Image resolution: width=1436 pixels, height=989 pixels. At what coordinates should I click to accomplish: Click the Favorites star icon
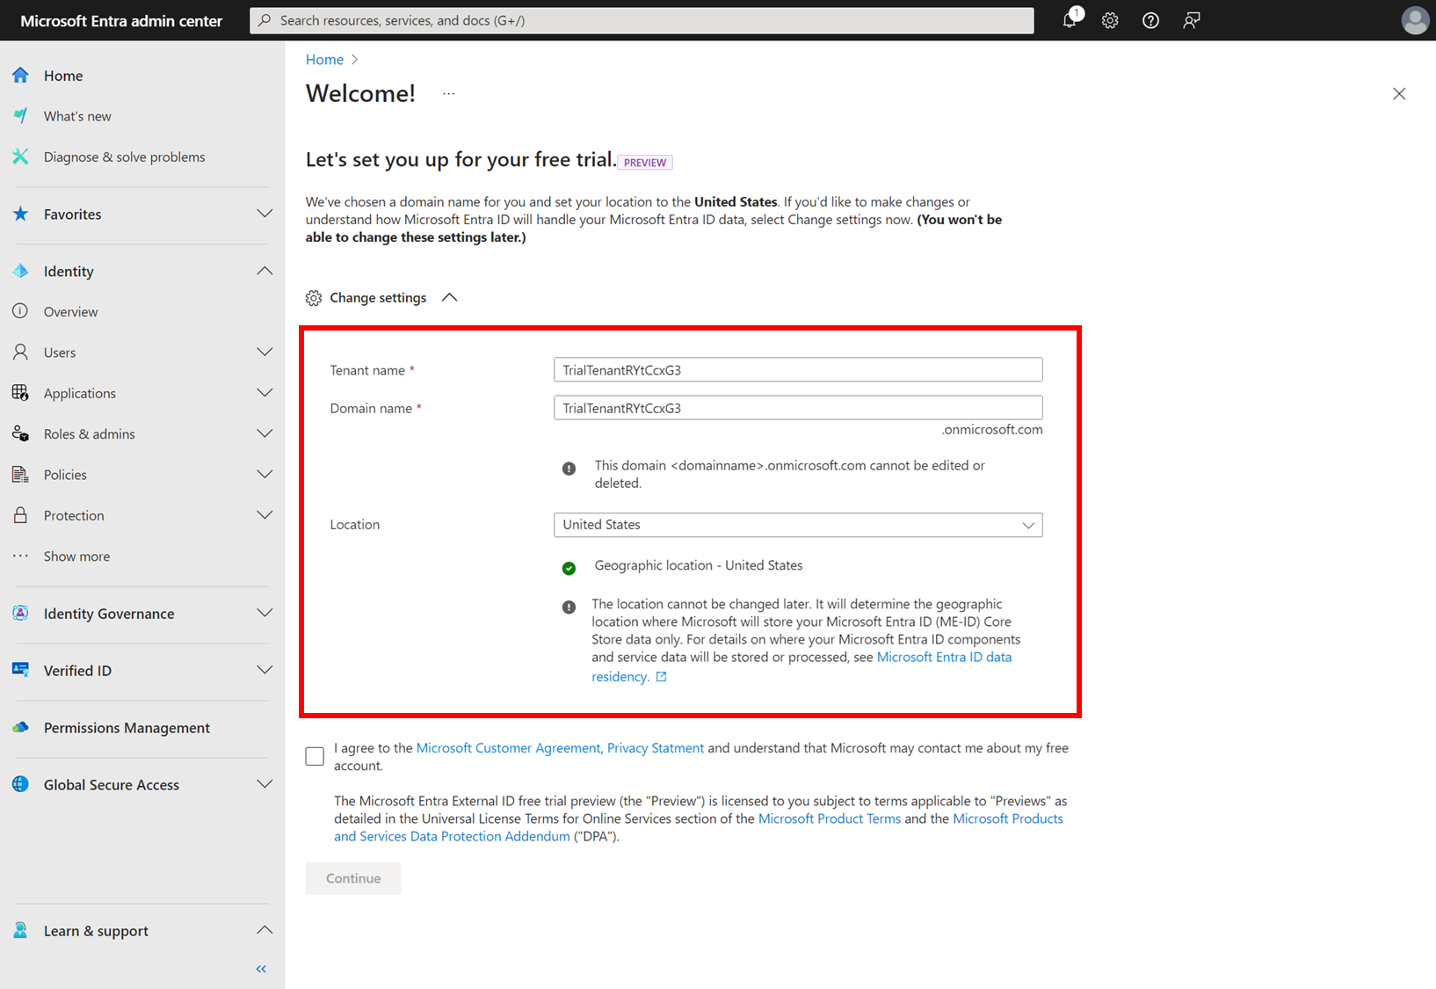click(x=20, y=214)
